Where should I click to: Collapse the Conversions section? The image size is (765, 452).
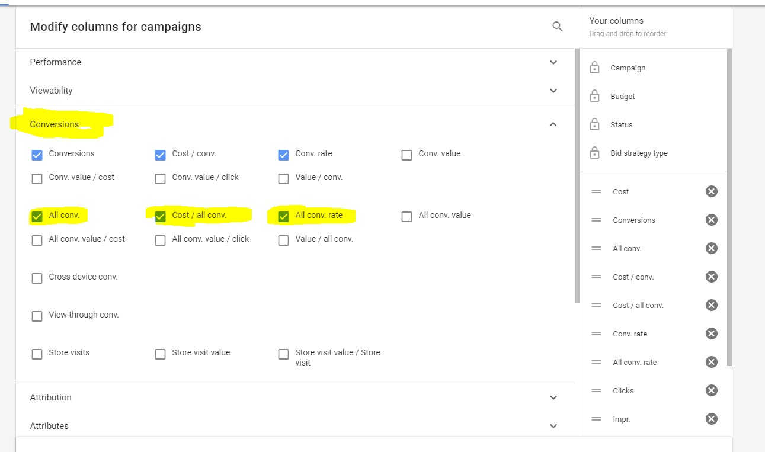click(553, 124)
